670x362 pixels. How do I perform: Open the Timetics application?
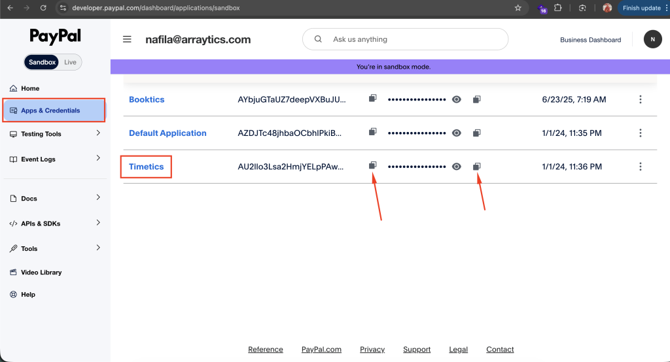point(146,167)
